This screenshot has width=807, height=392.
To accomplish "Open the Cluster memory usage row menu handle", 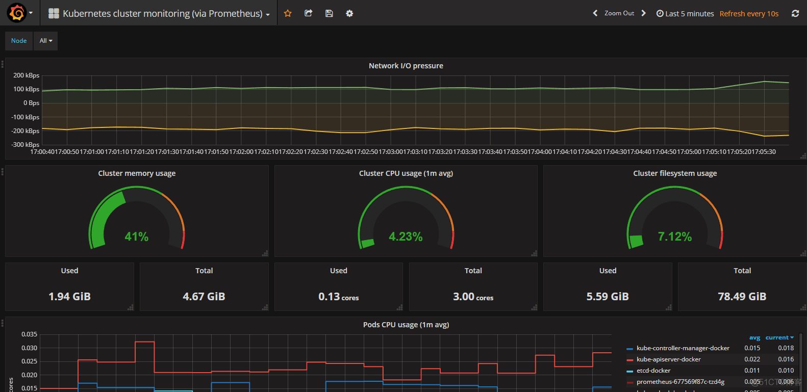I will [x=3, y=172].
